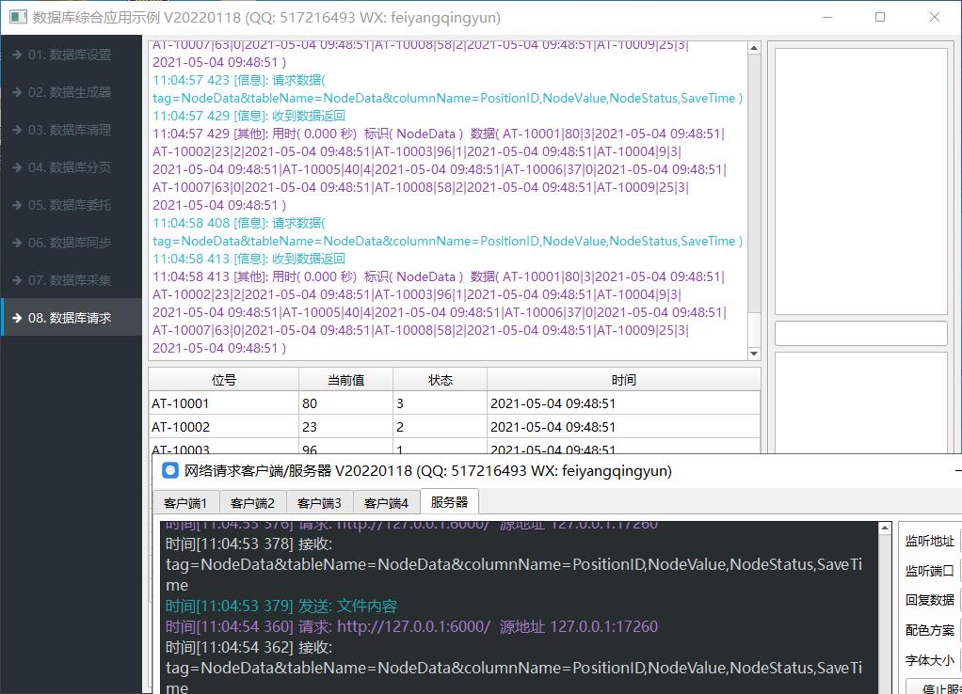Switch to 客户端2 tab
Viewport: 962px width, 694px height.
coord(252,503)
